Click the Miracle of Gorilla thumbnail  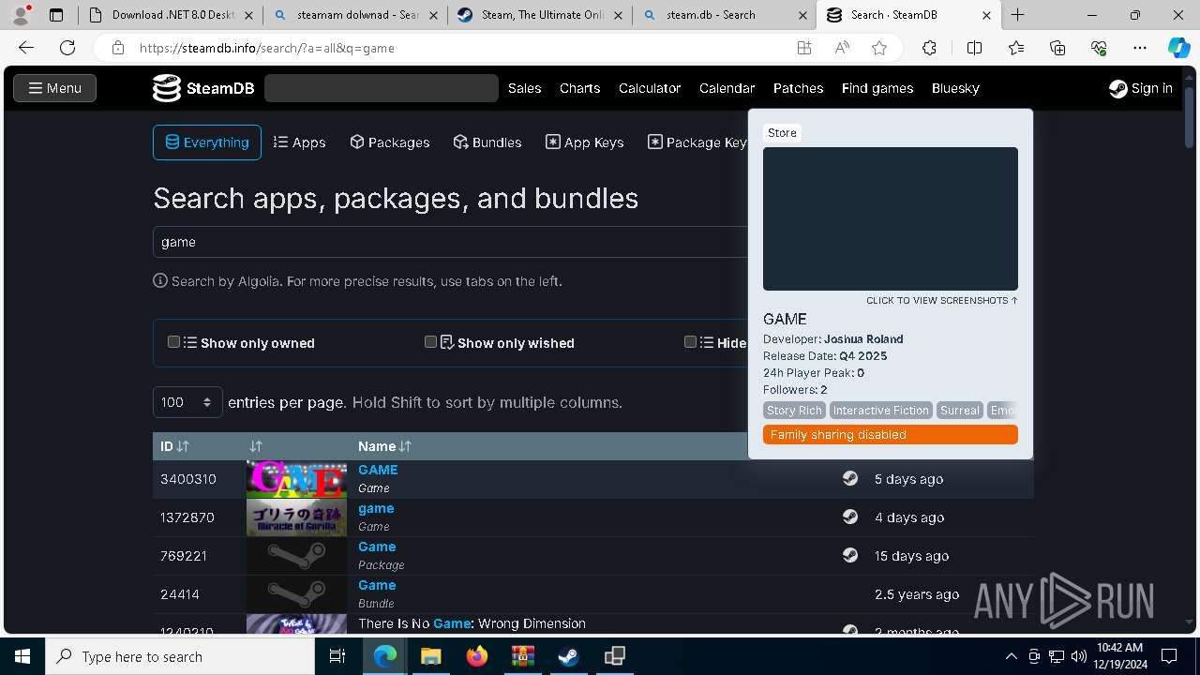coord(296,517)
